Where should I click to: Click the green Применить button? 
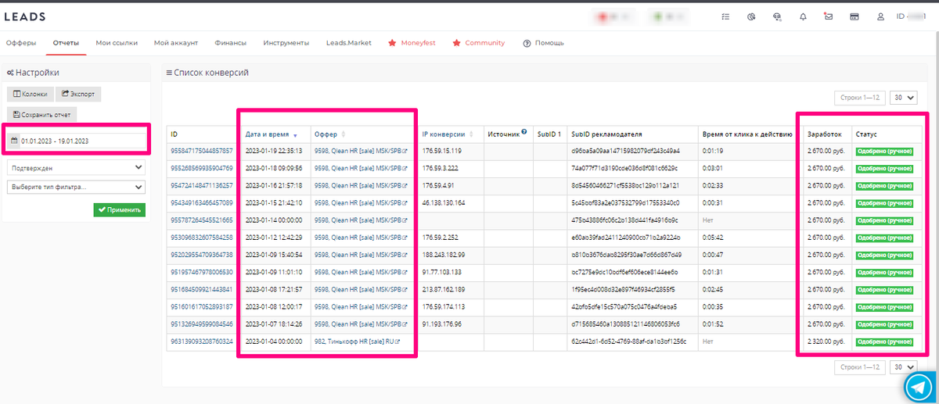coord(119,210)
